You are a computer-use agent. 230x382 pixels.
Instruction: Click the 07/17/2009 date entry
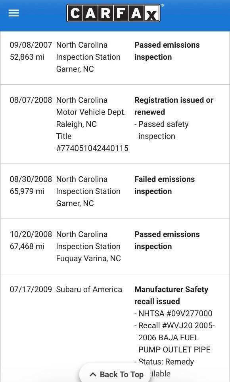31,289
